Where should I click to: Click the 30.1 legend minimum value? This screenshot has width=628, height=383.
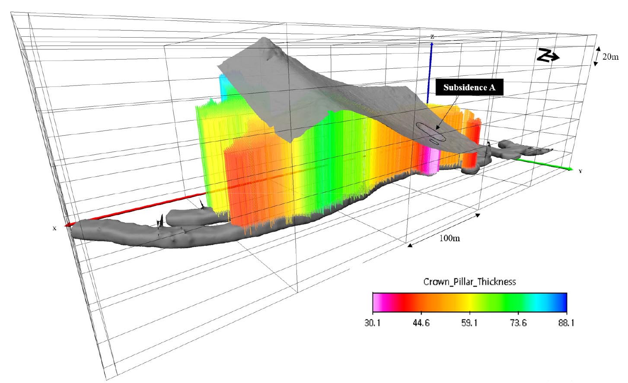pyautogui.click(x=372, y=323)
